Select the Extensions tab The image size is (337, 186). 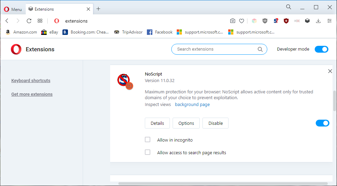57,9
